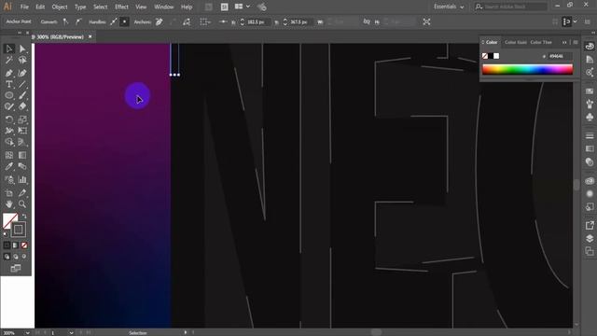This screenshot has width=597, height=336.
Task: Select the Mesh tool
Action: click(x=9, y=155)
